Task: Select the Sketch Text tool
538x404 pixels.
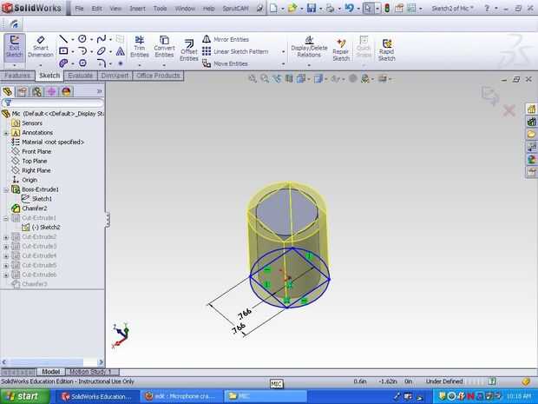Action: (120, 51)
